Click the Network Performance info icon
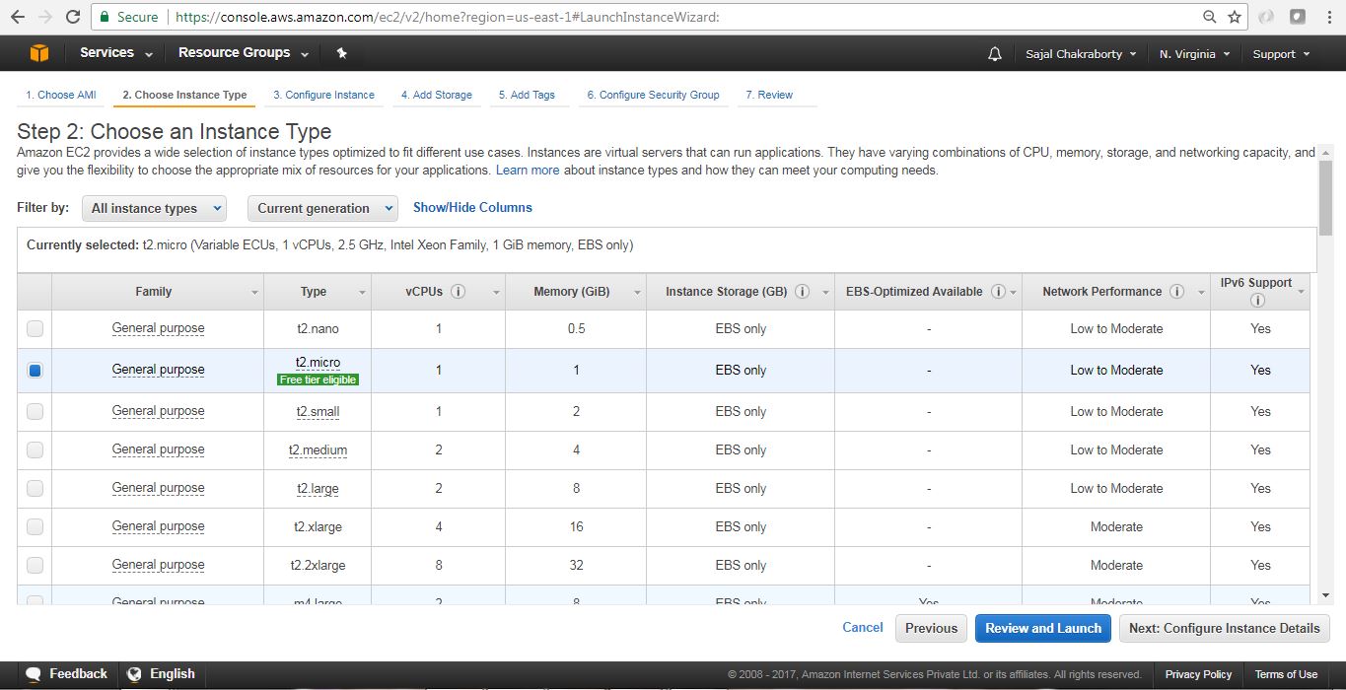The image size is (1346, 690). coord(1176,292)
